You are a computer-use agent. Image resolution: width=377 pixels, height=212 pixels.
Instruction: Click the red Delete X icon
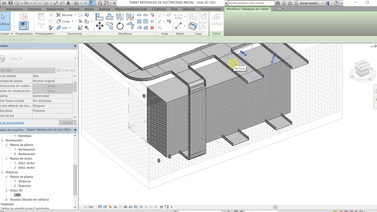[x=152, y=28]
